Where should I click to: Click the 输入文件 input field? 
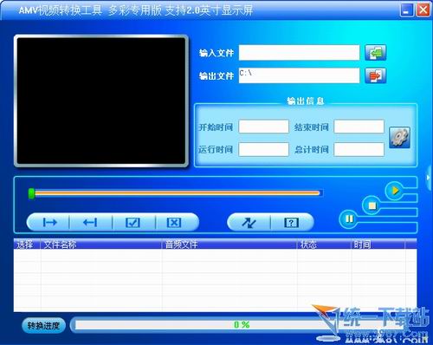point(299,53)
